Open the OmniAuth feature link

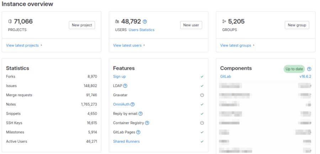tap(121, 104)
